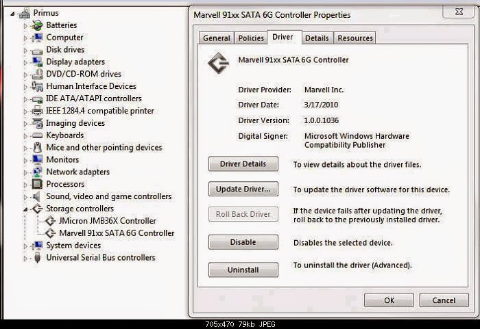Click the Computer category icon
Viewport: 480px width, 329px height.
click(x=37, y=38)
